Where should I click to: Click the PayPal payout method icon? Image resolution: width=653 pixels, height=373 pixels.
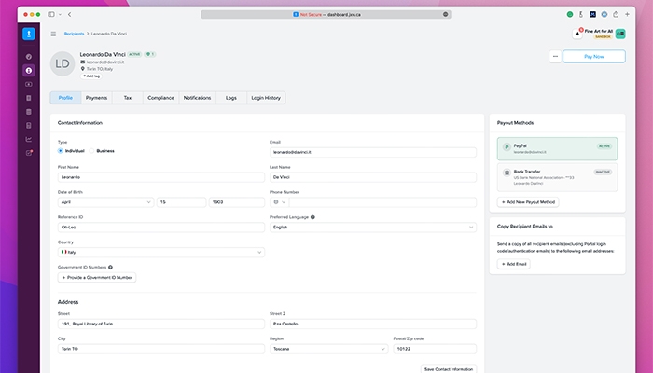coord(507,147)
